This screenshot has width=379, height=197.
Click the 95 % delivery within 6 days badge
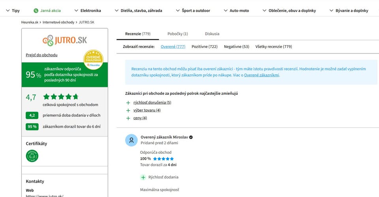pos(32,127)
